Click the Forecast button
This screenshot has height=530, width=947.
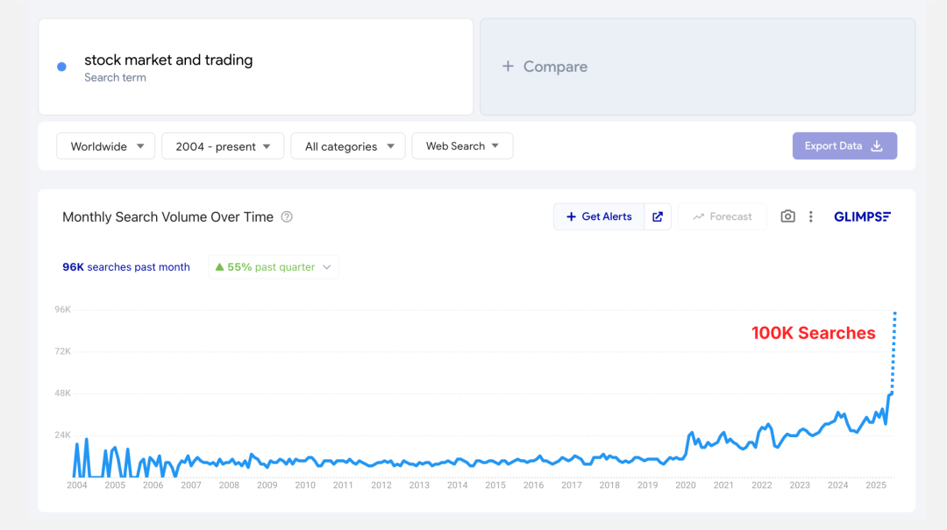723,216
